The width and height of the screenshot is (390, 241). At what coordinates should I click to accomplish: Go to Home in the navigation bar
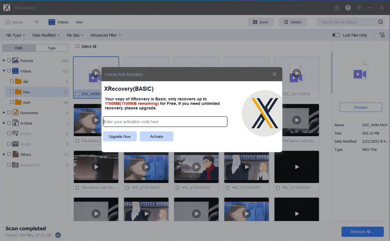(x=14, y=22)
